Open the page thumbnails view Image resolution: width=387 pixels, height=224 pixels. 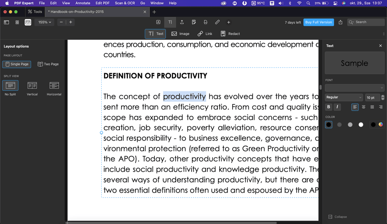coord(17,22)
